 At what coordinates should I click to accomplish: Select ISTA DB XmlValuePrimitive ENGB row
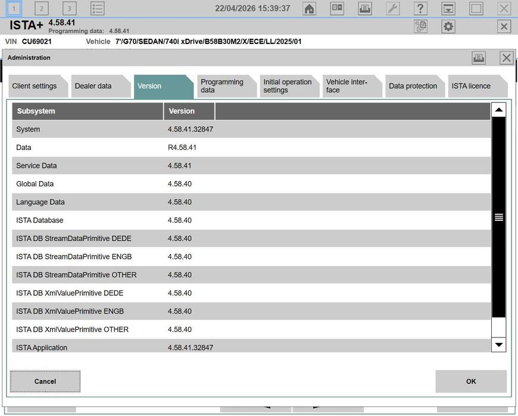tap(251, 311)
